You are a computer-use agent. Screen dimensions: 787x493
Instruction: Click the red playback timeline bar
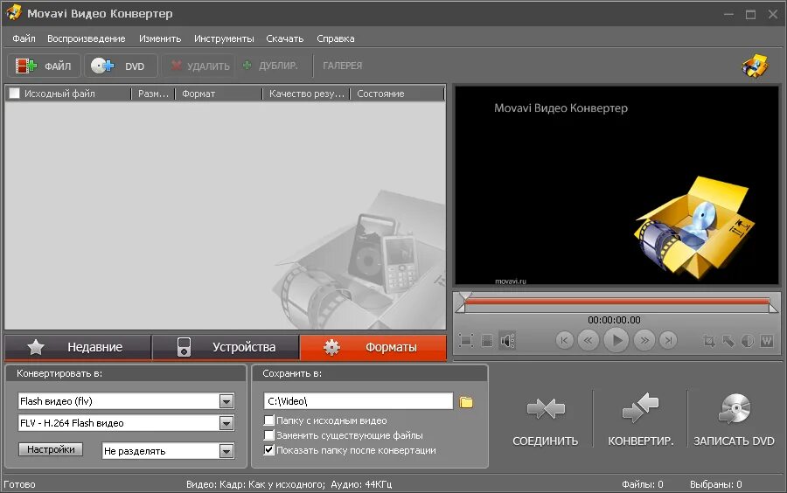pos(616,302)
